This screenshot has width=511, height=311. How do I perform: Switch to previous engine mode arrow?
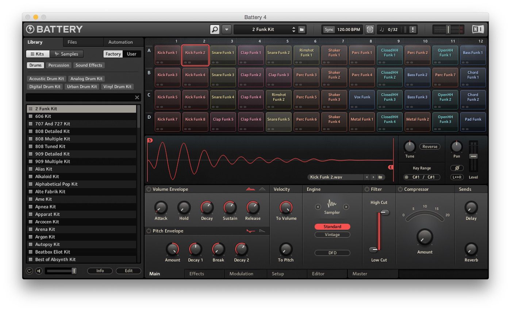coord(318,207)
